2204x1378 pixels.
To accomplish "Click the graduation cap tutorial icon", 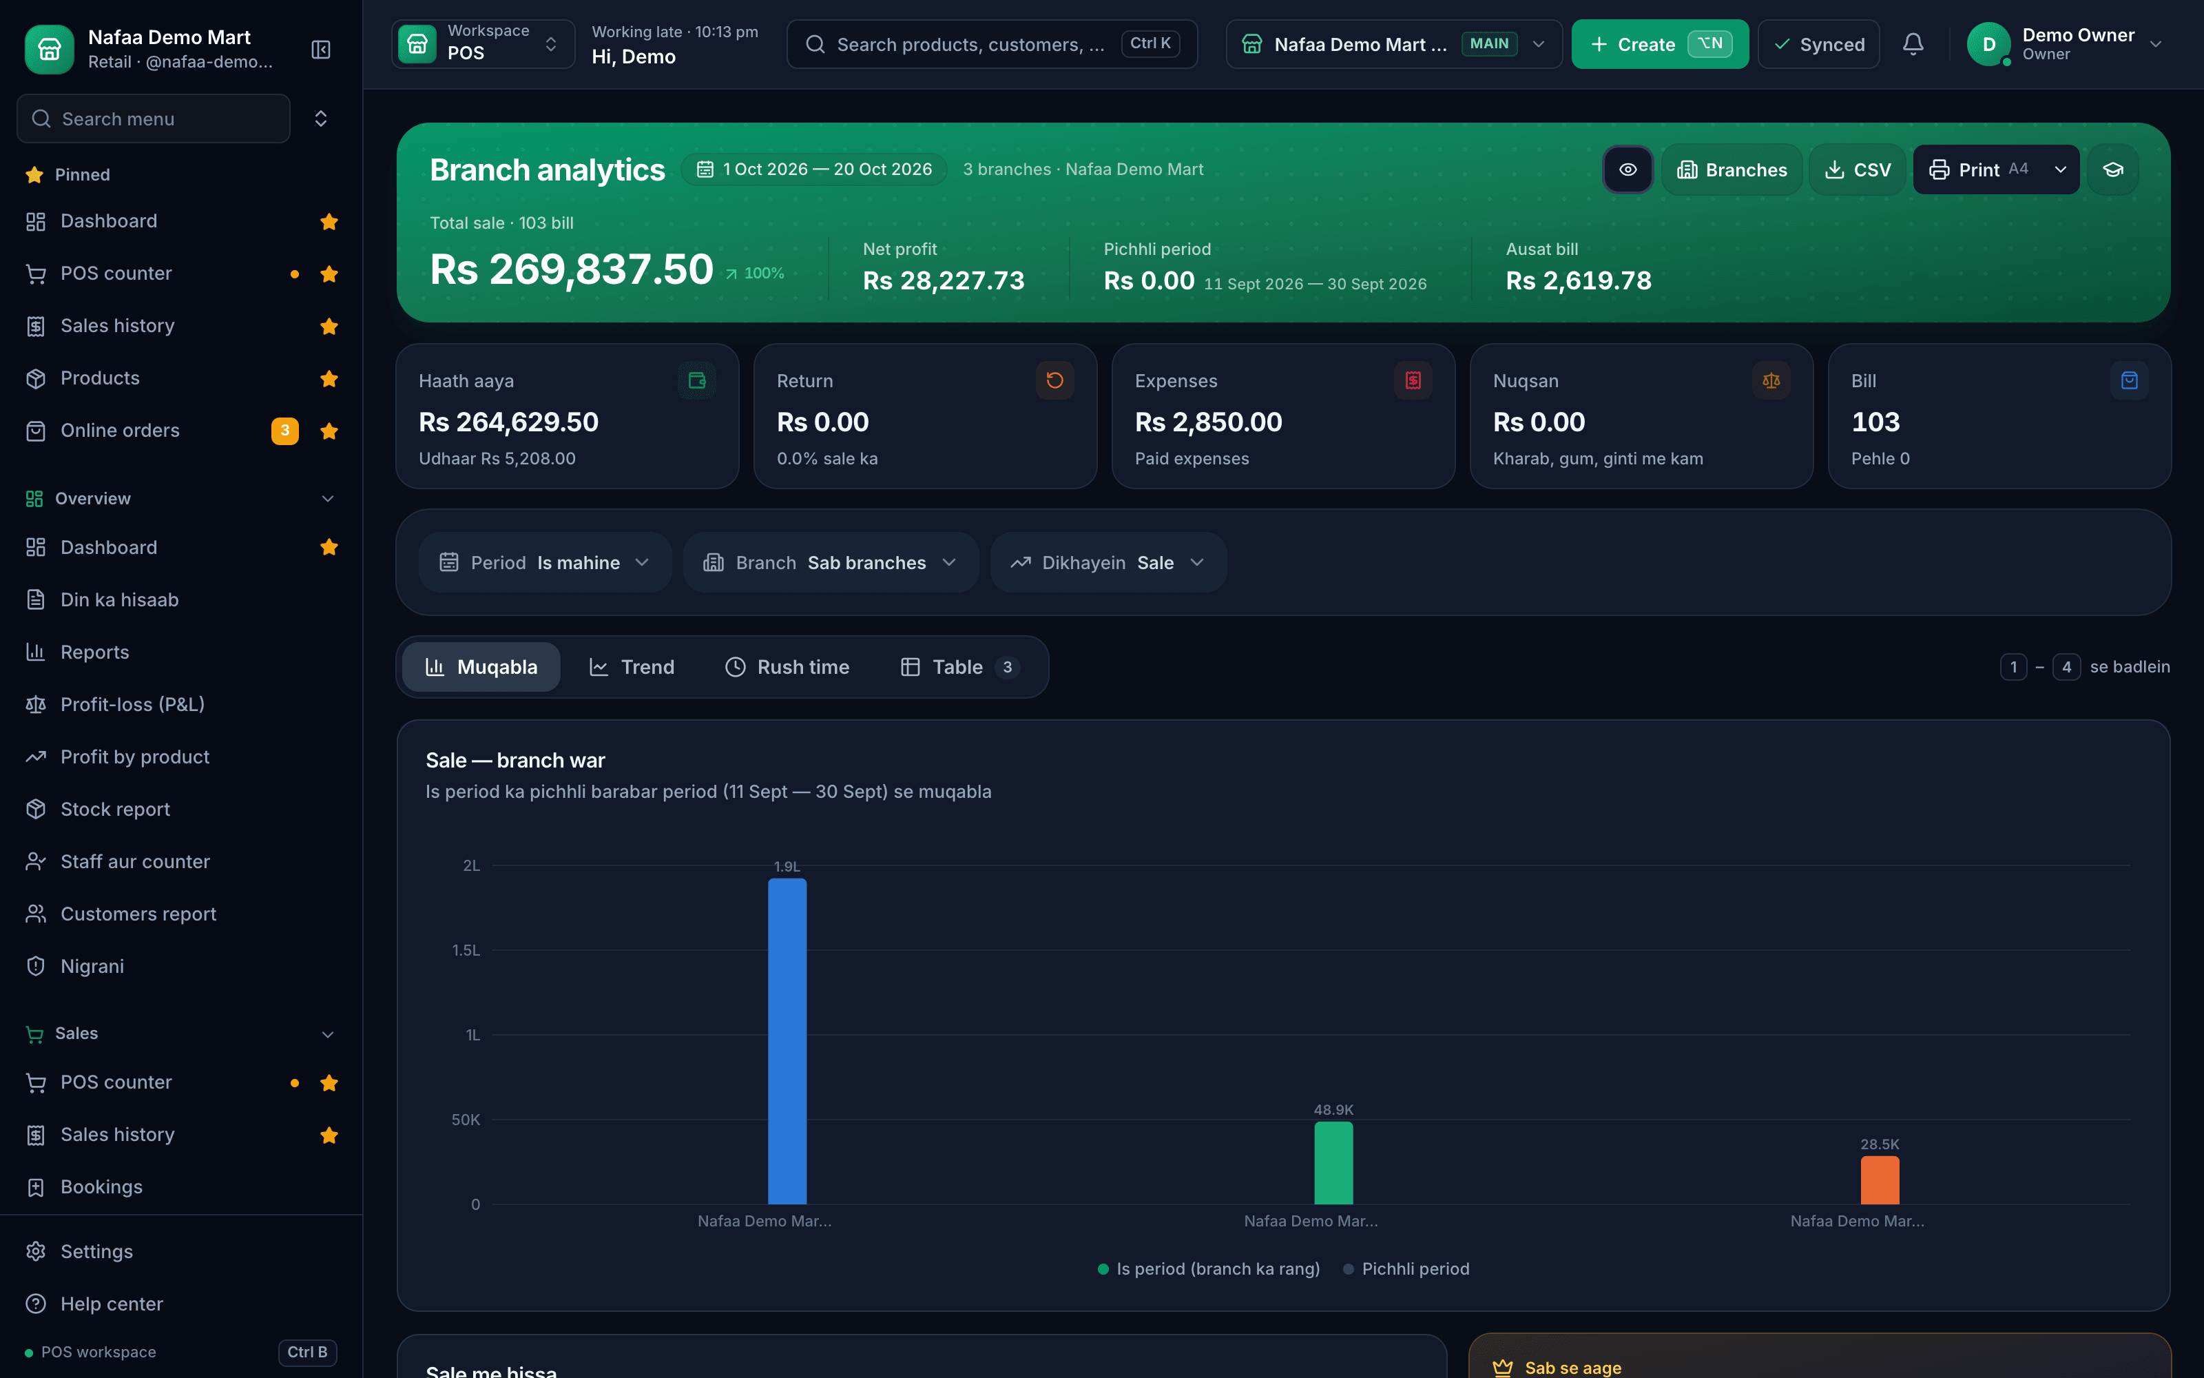I will pyautogui.click(x=2113, y=169).
